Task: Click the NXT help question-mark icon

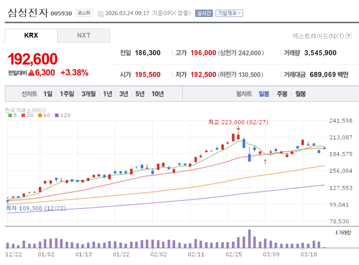Action: point(349,36)
